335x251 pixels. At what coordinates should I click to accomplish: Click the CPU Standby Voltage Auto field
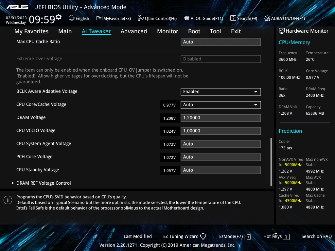tap(221, 170)
